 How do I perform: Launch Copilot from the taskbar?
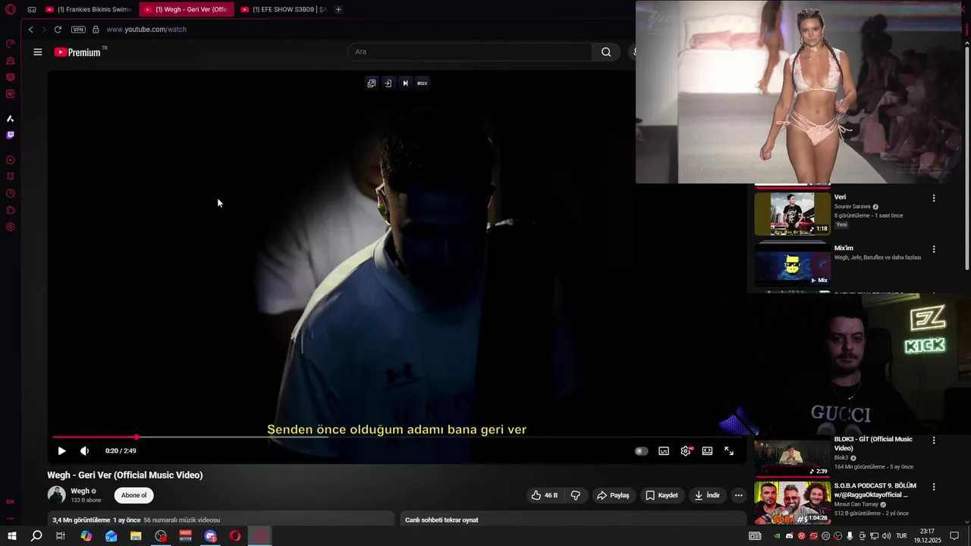click(x=86, y=536)
